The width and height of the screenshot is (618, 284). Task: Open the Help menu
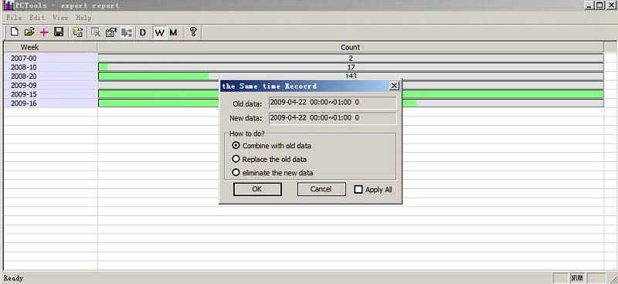click(x=83, y=18)
